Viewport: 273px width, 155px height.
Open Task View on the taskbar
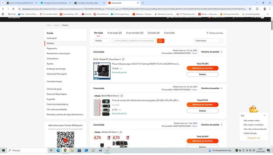click(51, 150)
